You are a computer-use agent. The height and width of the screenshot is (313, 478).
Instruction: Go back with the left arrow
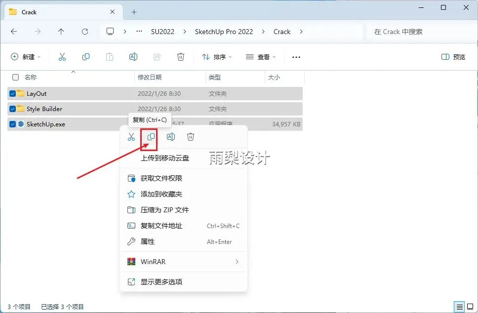[x=14, y=32]
